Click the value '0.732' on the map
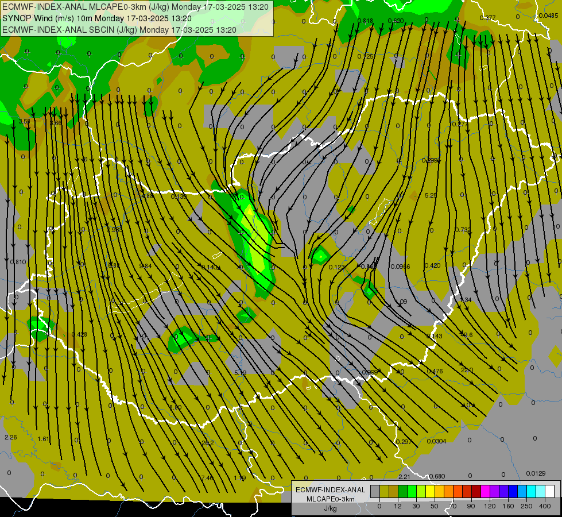 tap(463, 230)
